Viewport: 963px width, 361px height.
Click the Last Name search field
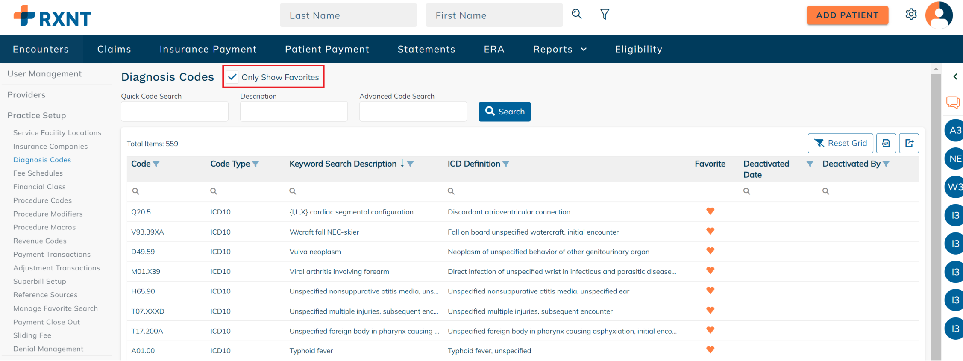[348, 15]
